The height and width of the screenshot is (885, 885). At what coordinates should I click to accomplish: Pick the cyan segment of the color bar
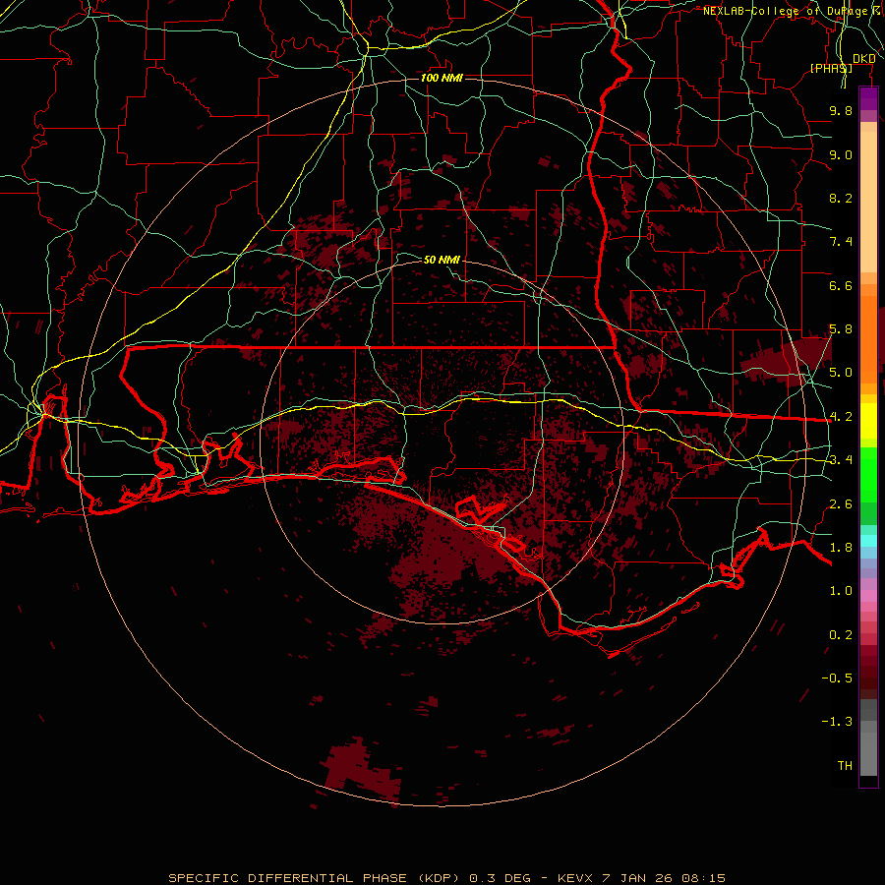click(x=868, y=541)
